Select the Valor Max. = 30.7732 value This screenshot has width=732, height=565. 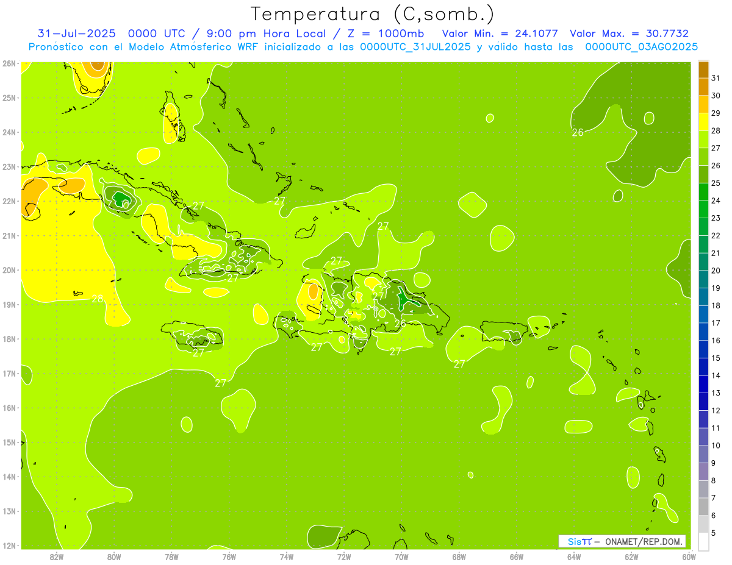coord(629,34)
